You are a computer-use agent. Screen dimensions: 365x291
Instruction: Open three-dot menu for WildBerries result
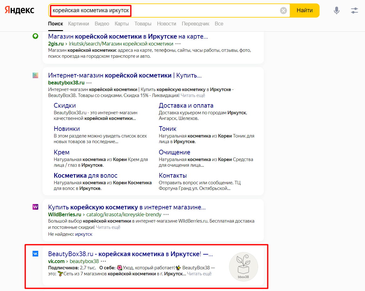(166, 215)
